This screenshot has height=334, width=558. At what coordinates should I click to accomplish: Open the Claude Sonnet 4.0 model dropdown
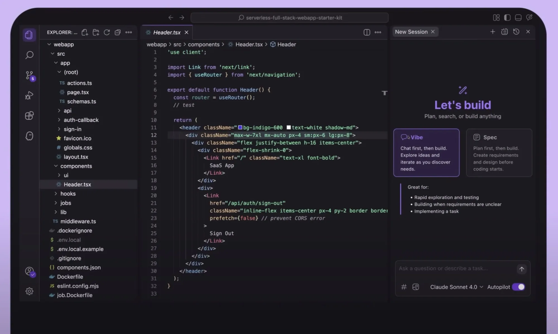456,287
